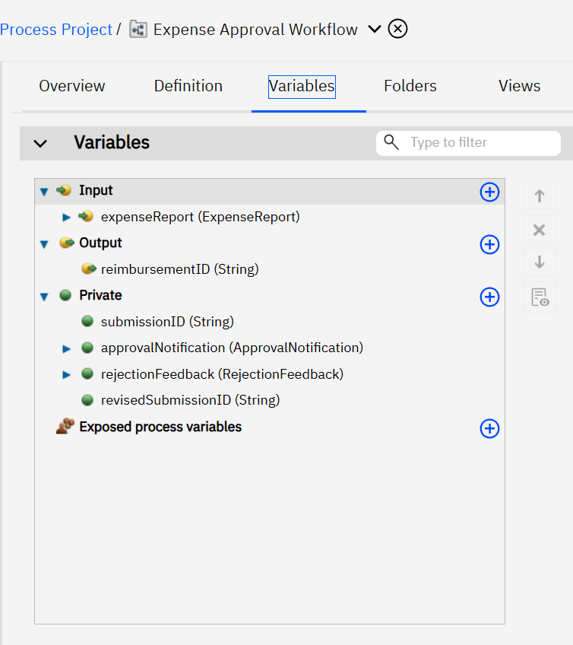573x645 pixels.
Task: Select approvalNotification (ApprovalNotification) variable
Action: tap(232, 348)
